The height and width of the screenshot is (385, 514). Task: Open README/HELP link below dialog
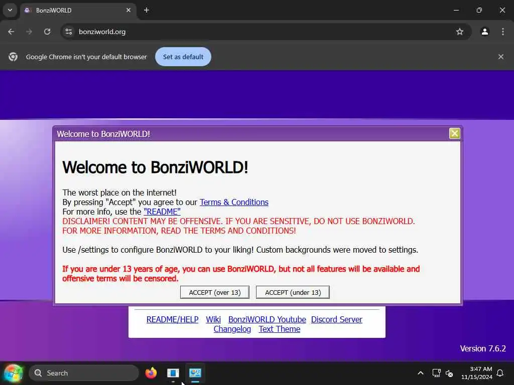(x=173, y=319)
